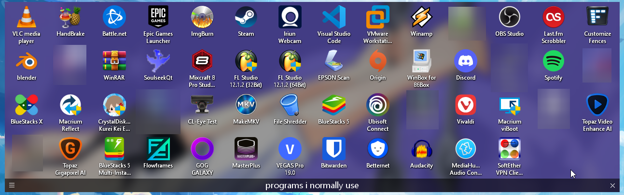Viewport: 624px width, 195px height.
Task: Open Macrium viBoot
Action: coord(510,106)
